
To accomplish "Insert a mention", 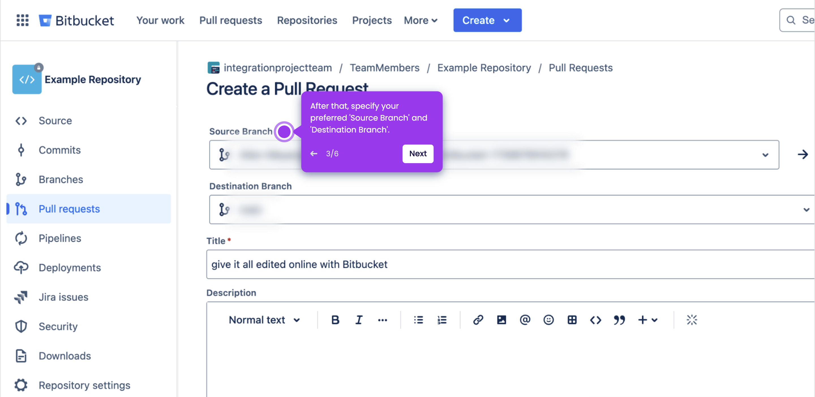I will pos(525,320).
